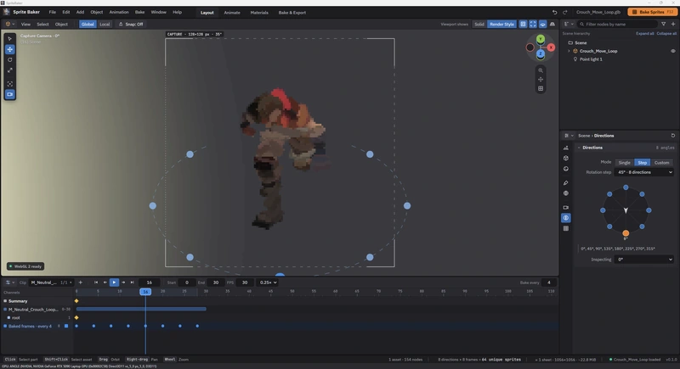Click the frame-selection tool in left toolbar
The width and height of the screenshot is (680, 369).
coord(9,83)
